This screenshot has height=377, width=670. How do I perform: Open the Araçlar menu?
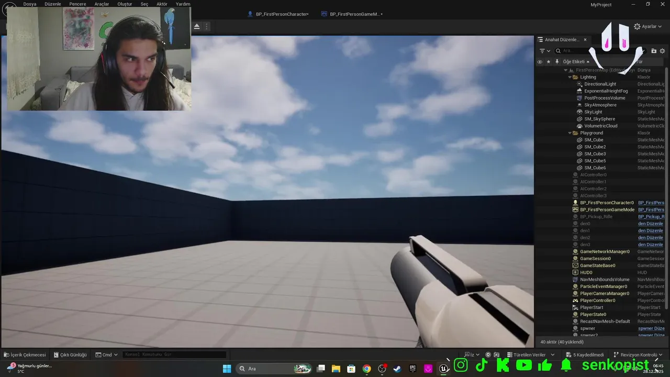102,4
